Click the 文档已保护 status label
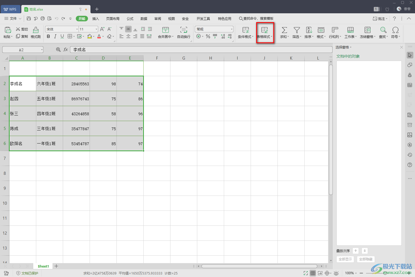Viewport: 415px width, 277px height. pos(27,273)
